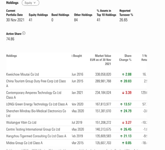165x150 pixels.
Task: Click the Jan 2021 bought date
Action: click(x=77, y=93)
